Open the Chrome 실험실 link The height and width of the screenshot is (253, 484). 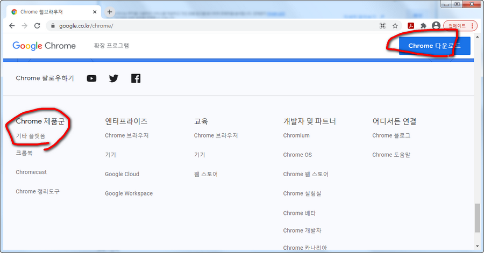point(302,193)
